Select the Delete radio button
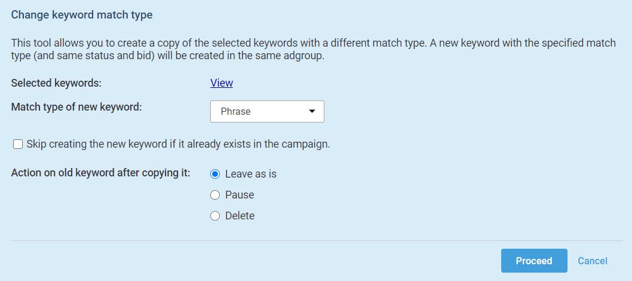632x281 pixels. pyautogui.click(x=215, y=216)
